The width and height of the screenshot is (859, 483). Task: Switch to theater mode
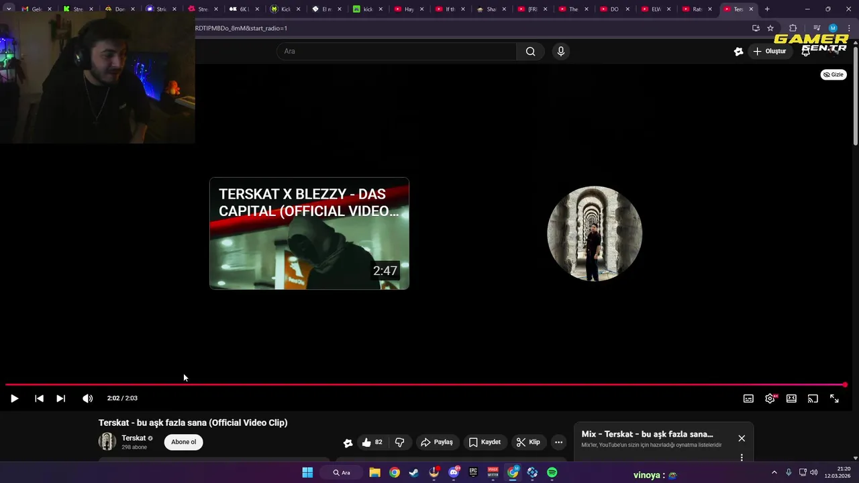(x=791, y=398)
